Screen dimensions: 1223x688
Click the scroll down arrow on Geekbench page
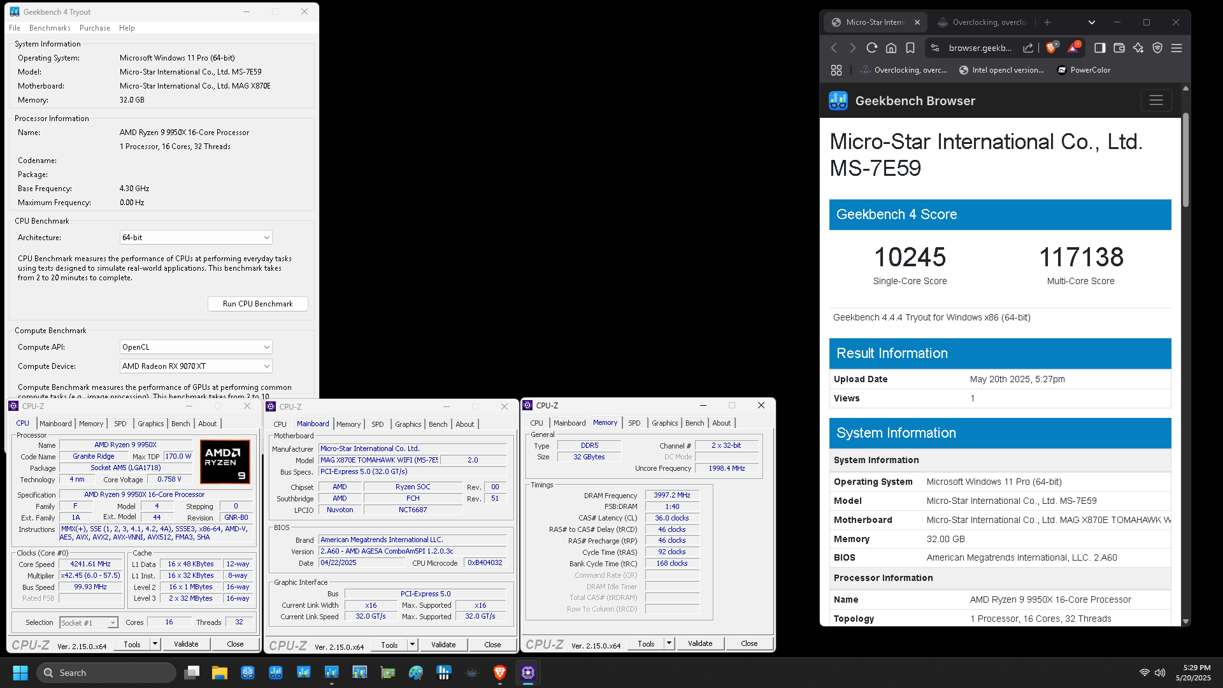pyautogui.click(x=1185, y=621)
